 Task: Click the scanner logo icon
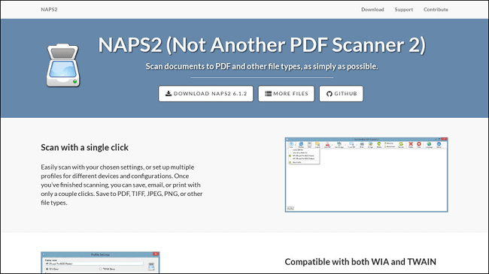pyautogui.click(x=63, y=65)
